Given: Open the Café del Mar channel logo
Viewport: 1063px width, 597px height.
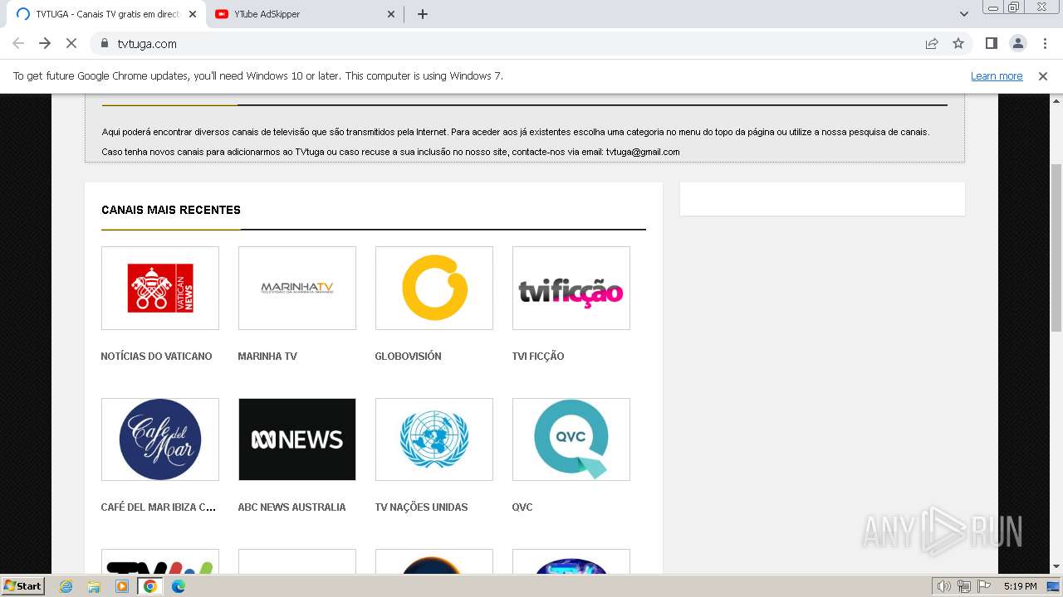Looking at the screenshot, I should coord(160,439).
